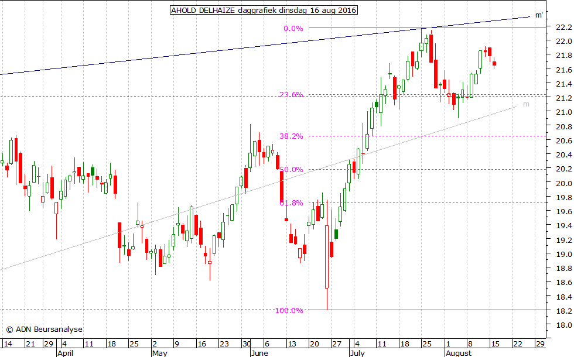The width and height of the screenshot is (574, 357).
Task: Click the April month label
Action: pos(66,353)
